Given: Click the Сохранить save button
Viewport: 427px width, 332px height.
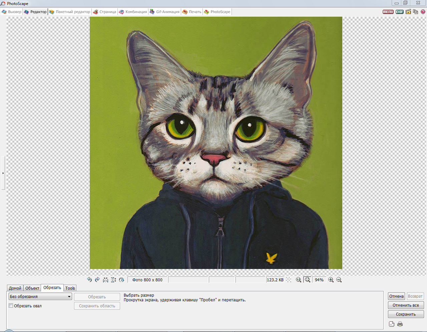Looking at the screenshot, I should [406, 314].
